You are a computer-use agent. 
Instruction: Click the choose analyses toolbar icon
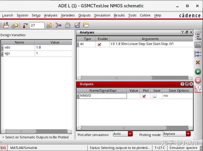coord(59,25)
